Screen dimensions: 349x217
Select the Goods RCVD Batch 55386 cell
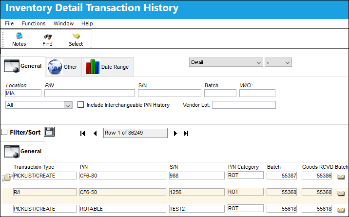coord(317,176)
